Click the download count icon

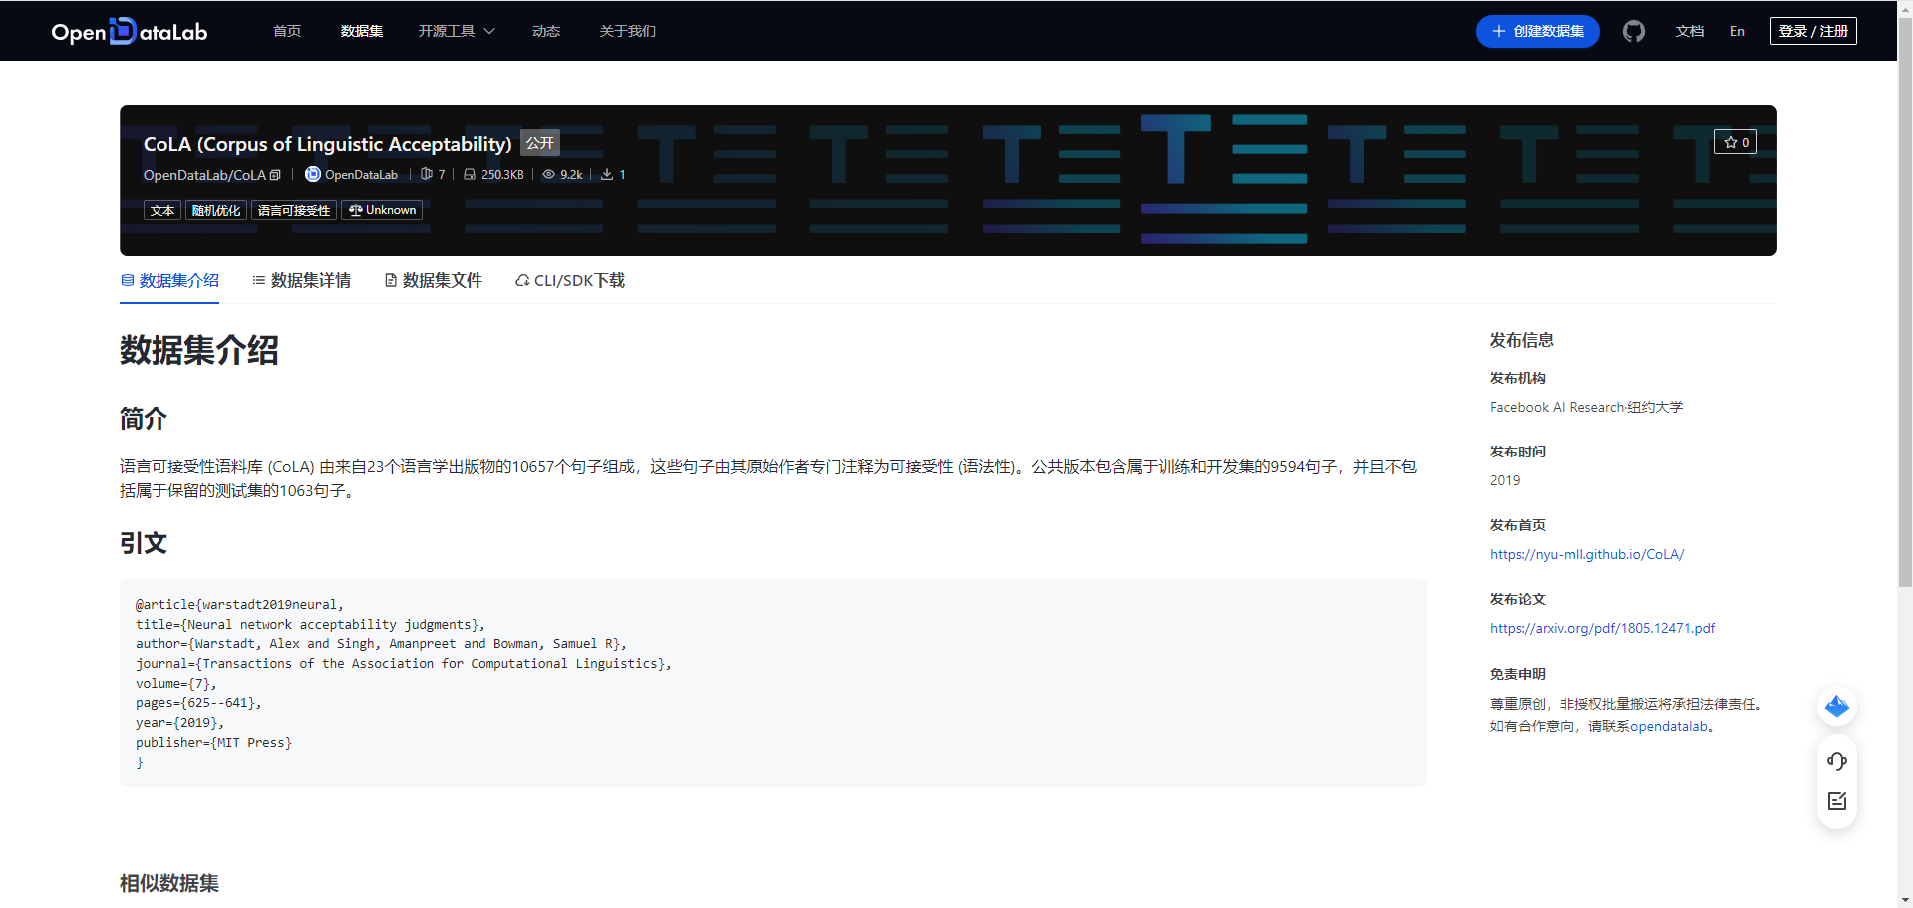607,174
